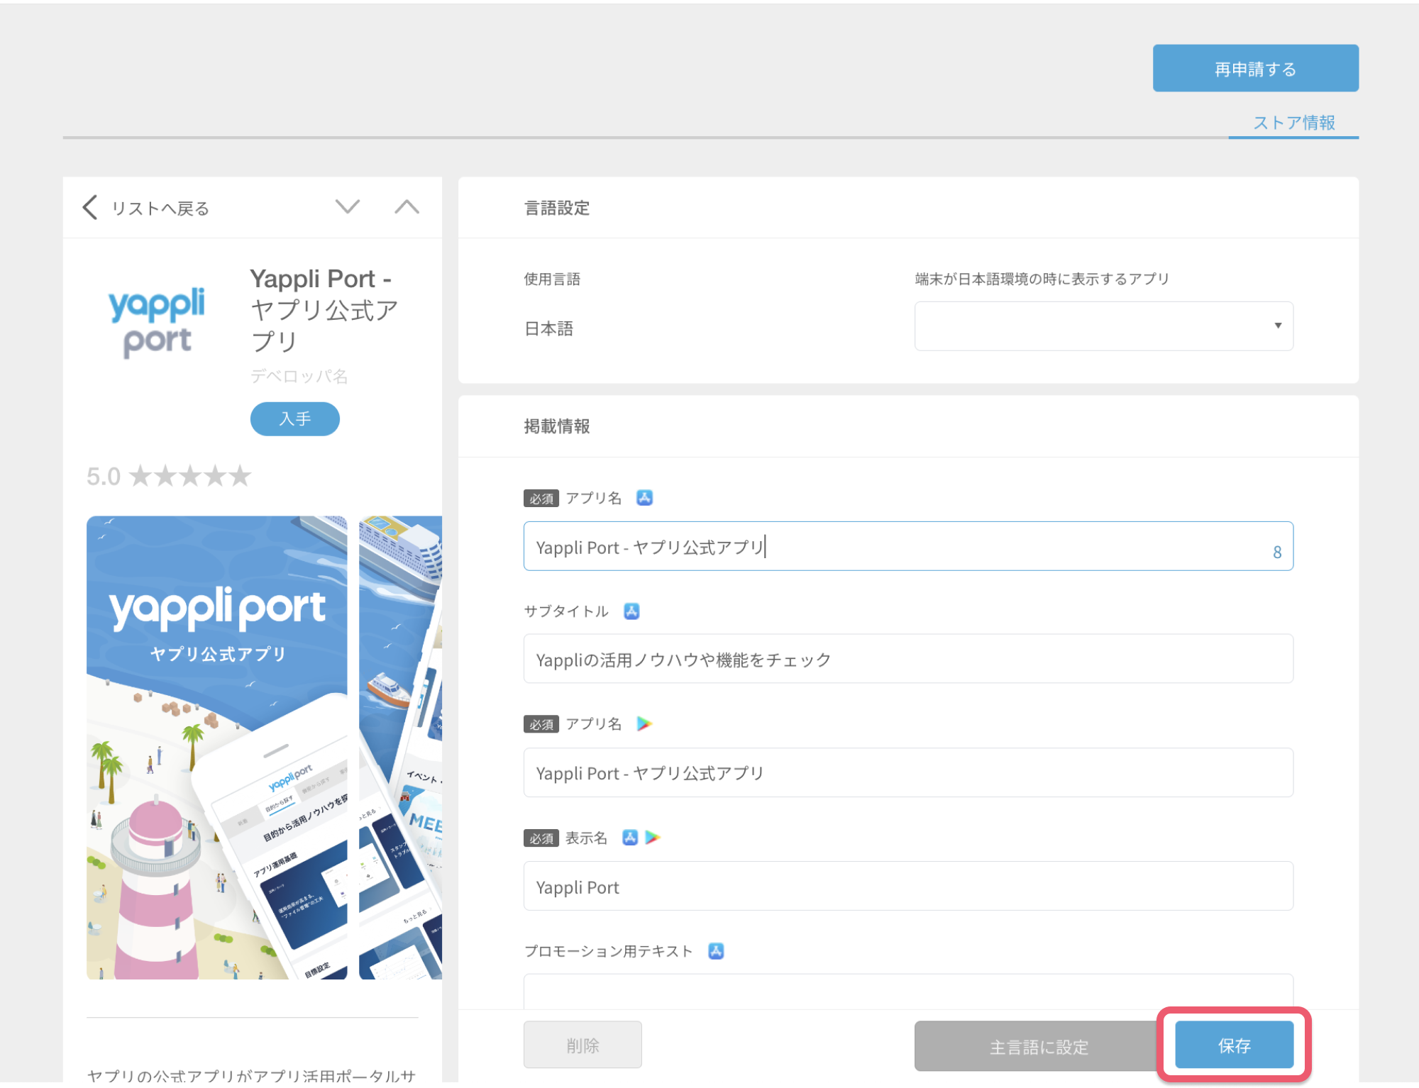Click App Store icon beside 表示名 label
The height and width of the screenshot is (1088, 1419).
click(x=630, y=838)
